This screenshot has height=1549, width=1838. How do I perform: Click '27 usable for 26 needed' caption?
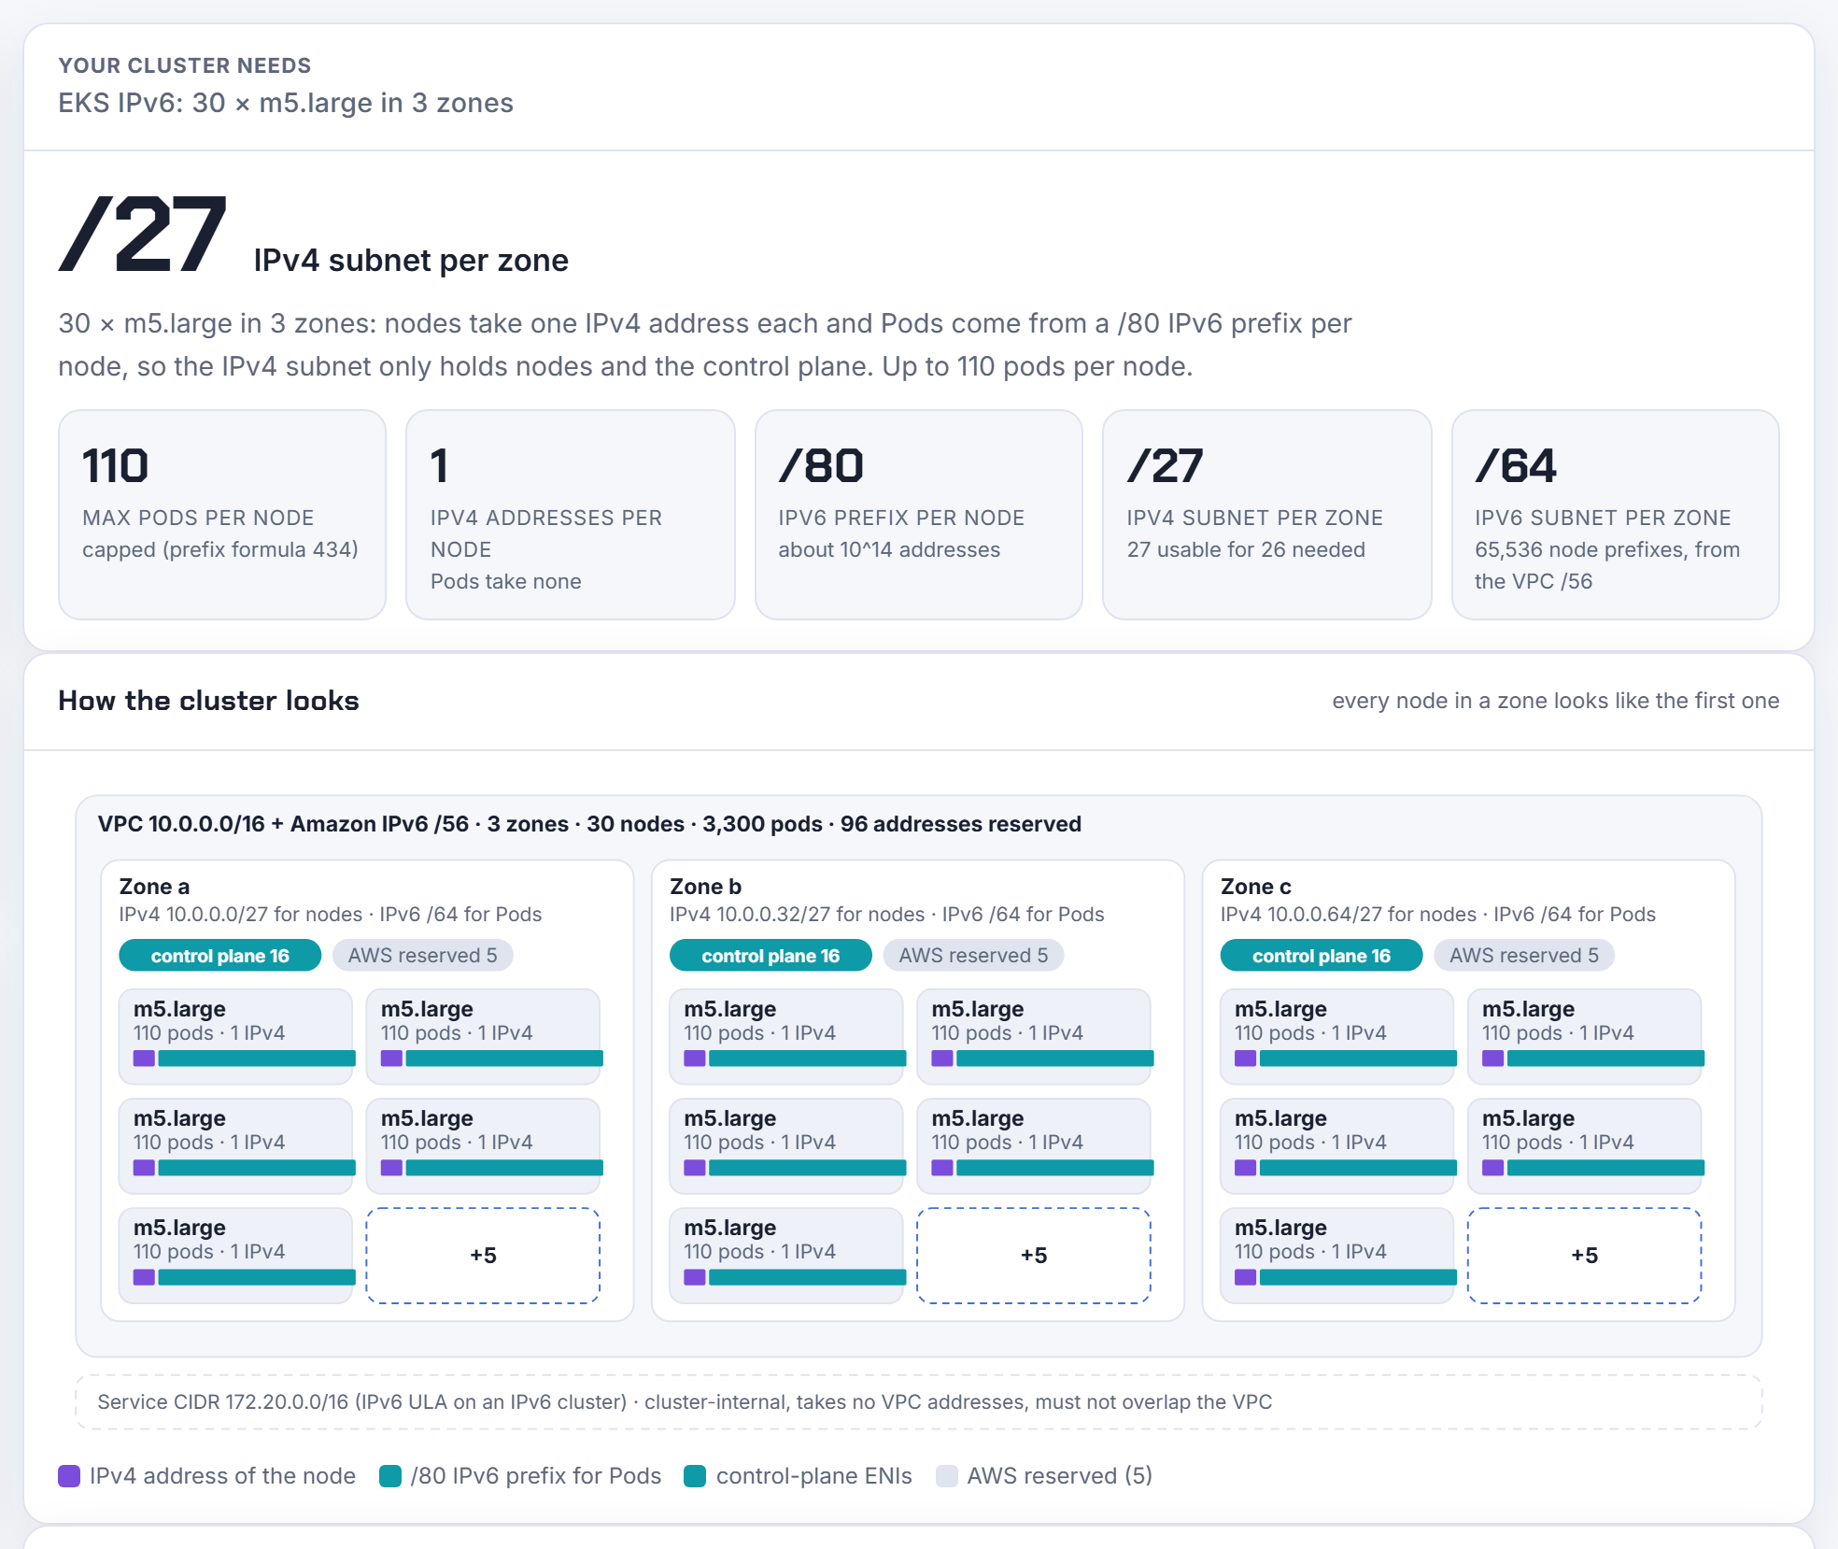click(1246, 549)
